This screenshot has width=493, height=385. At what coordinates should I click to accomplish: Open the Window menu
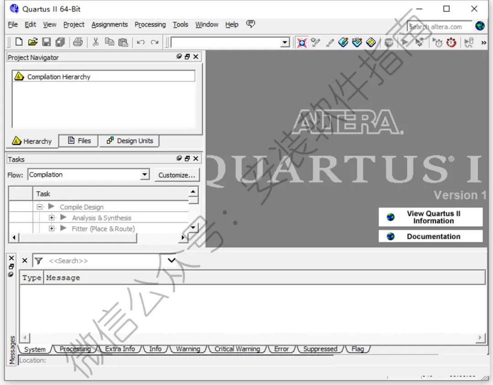tap(207, 25)
